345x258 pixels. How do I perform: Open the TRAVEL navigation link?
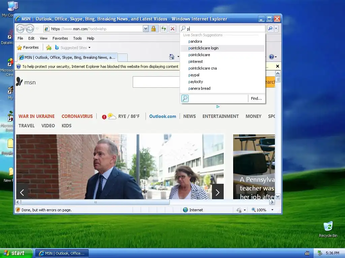coord(27,126)
